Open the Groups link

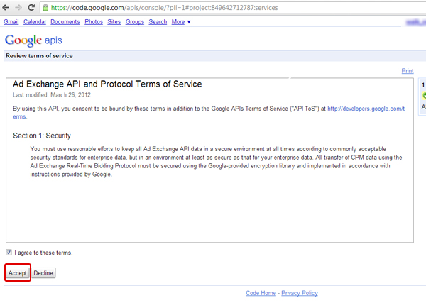[x=135, y=22]
